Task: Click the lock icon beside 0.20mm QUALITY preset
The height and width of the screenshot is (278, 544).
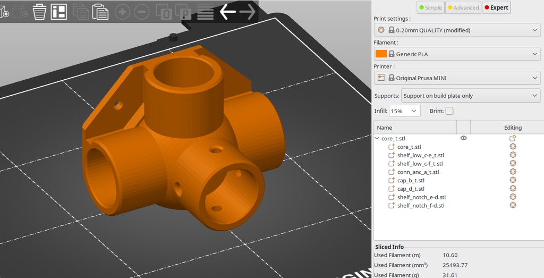Action: (392, 30)
